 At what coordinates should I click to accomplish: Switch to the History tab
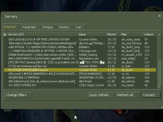[66, 27]
